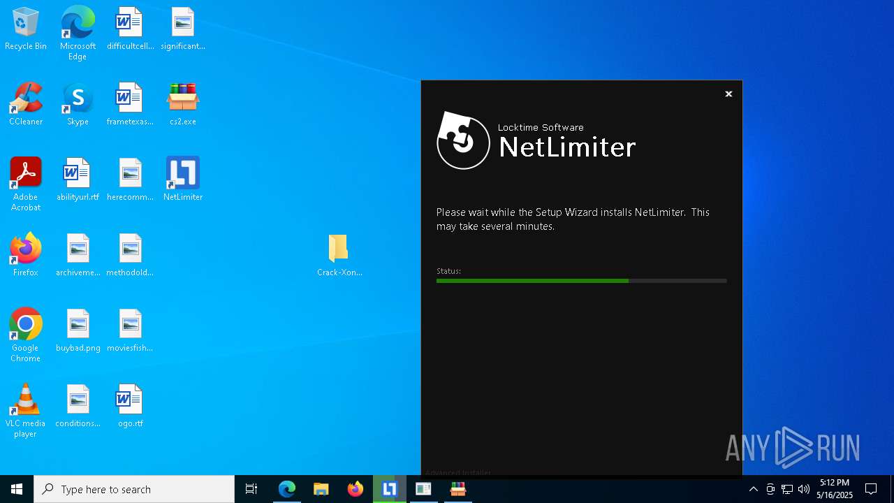Select the herecomm image file icon
The height and width of the screenshot is (503, 894).
point(130,180)
